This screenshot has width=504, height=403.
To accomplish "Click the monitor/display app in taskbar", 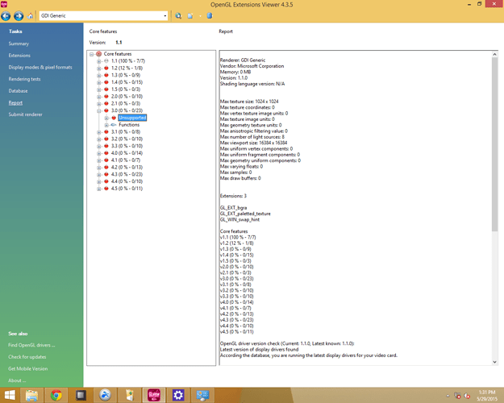I will pos(202,395).
